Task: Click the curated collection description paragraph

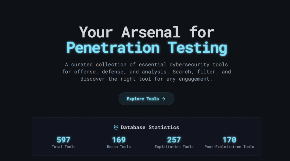Action: pyautogui.click(x=146, y=72)
